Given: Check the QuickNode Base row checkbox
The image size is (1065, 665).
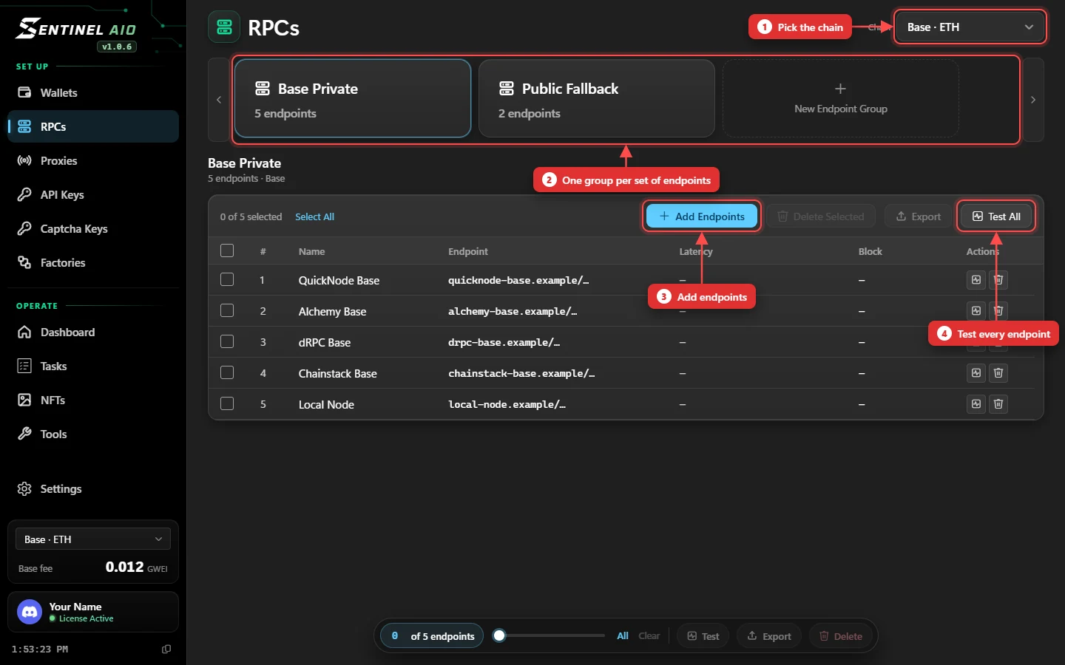Looking at the screenshot, I should (227, 279).
